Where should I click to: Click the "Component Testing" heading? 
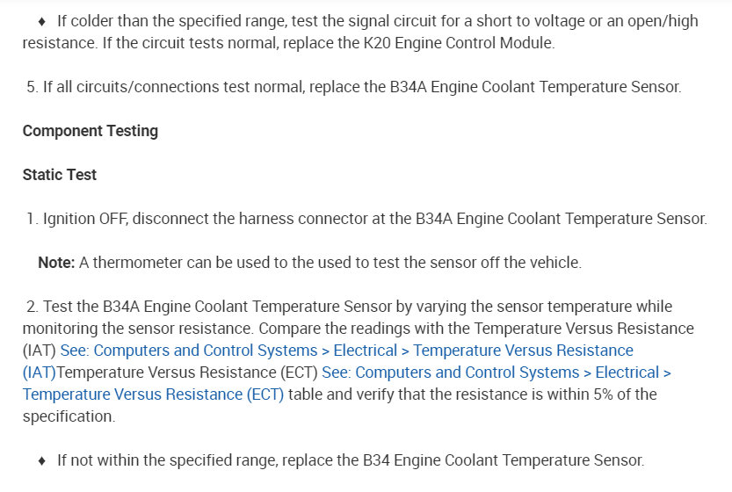pos(90,131)
